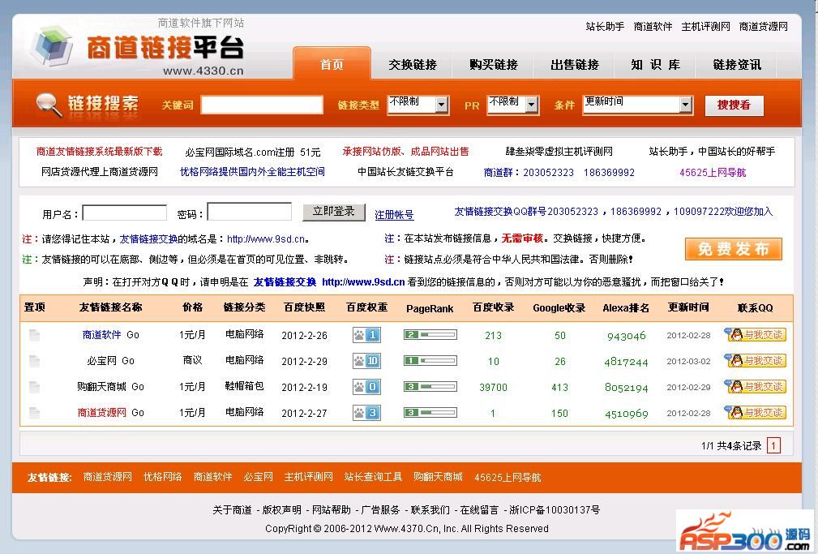Switch to the 交换链接 tab

click(x=413, y=64)
